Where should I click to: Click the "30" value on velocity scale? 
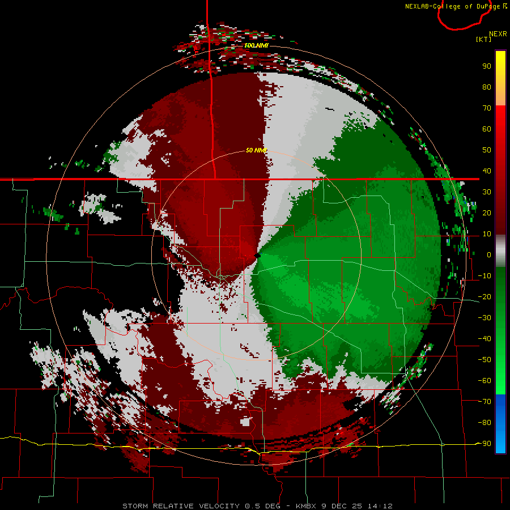pyautogui.click(x=487, y=192)
